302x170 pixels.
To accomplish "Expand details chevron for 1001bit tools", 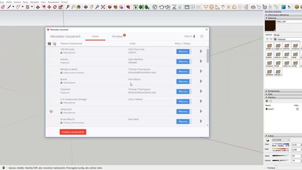I will point(201,51).
